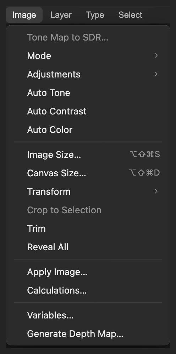Open Calculations dialog

tap(88, 291)
